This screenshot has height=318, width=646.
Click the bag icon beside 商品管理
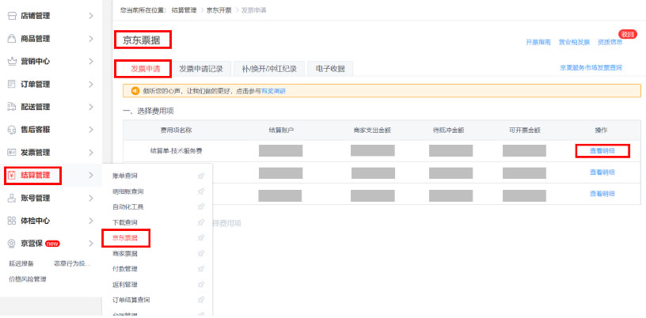12,39
